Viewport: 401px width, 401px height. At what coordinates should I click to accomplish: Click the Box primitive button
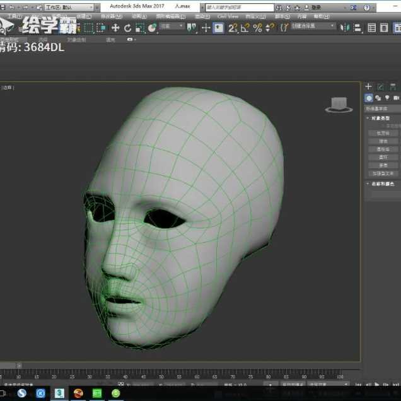383,133
